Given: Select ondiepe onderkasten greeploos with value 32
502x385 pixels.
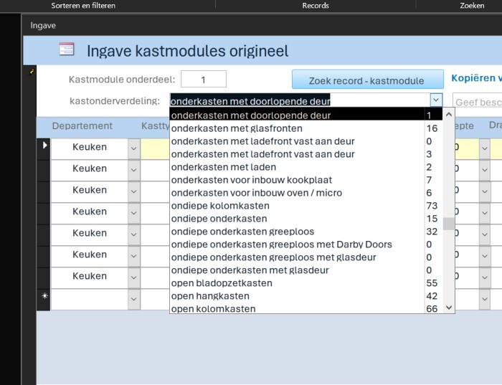Looking at the screenshot, I should 306,232.
